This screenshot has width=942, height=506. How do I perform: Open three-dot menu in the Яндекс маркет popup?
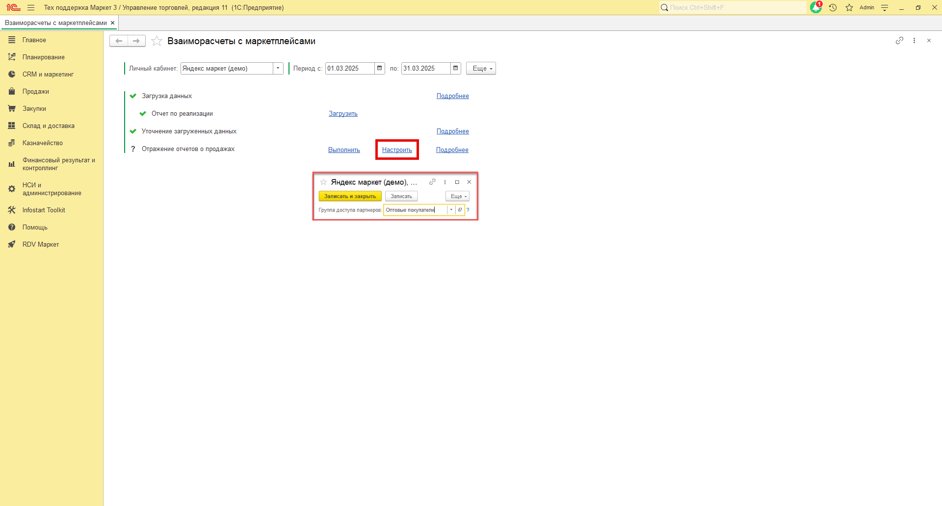pos(445,182)
